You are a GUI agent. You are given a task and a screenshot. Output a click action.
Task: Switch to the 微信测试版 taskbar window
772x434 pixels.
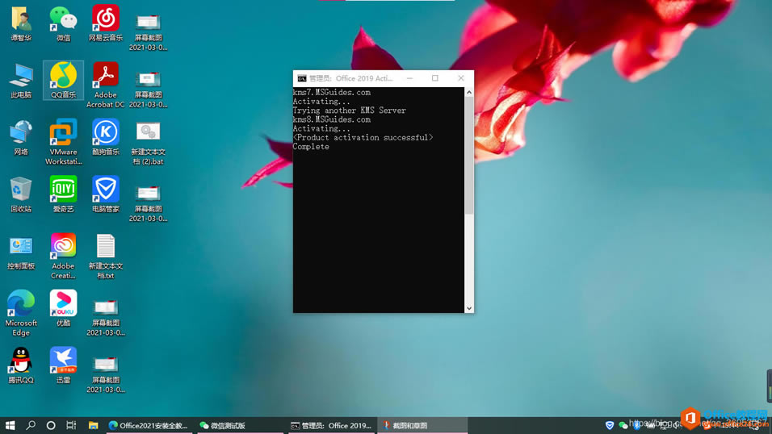point(241,425)
